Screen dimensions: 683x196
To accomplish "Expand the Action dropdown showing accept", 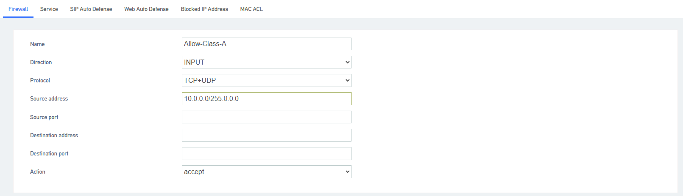I will 267,171.
